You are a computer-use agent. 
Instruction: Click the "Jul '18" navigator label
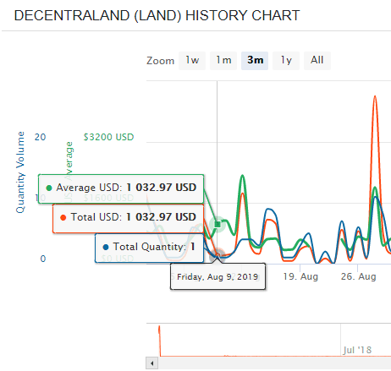[357, 350]
